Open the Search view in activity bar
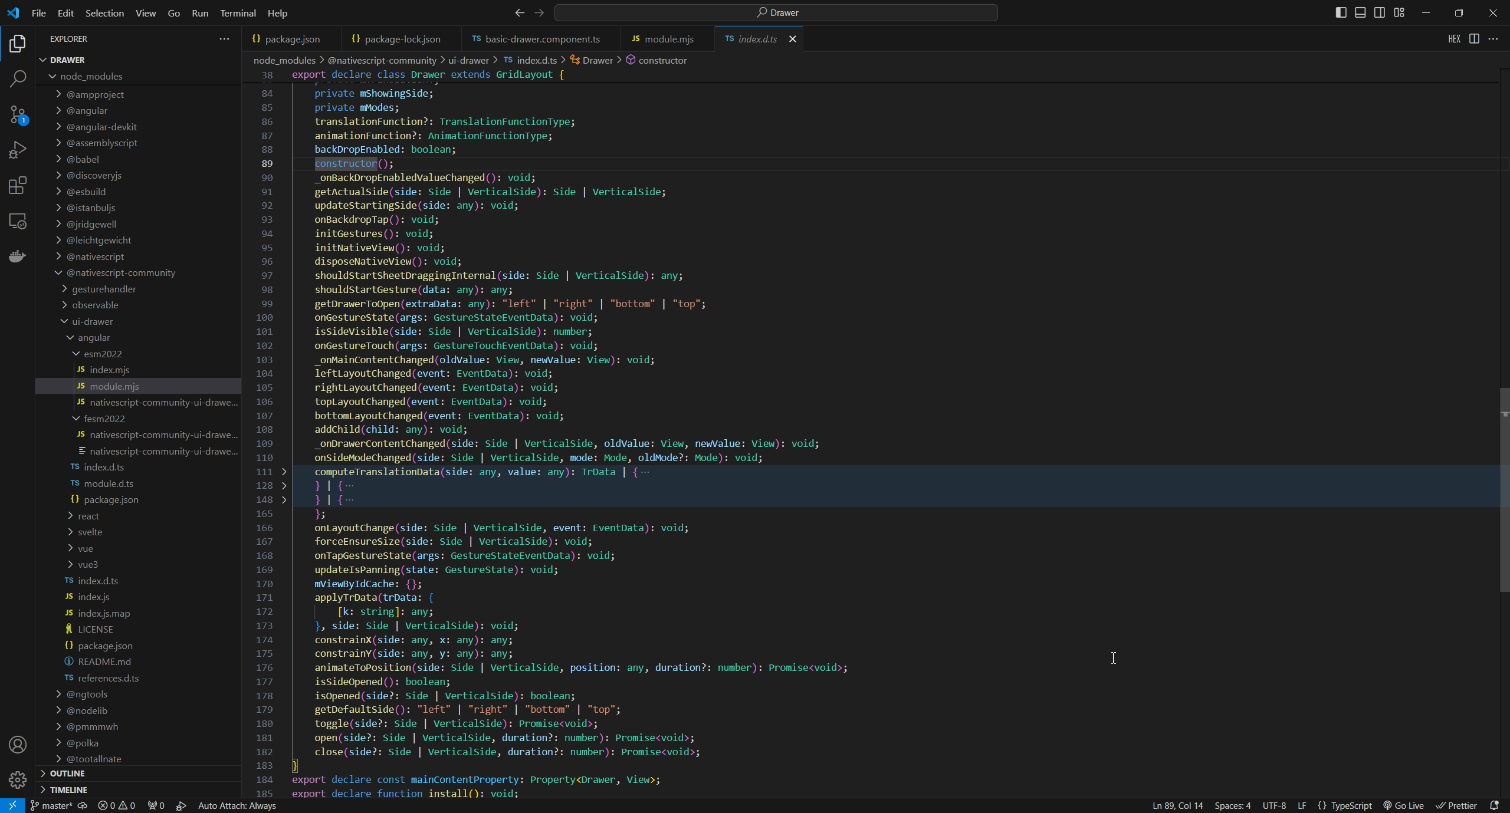1510x813 pixels. click(18, 78)
